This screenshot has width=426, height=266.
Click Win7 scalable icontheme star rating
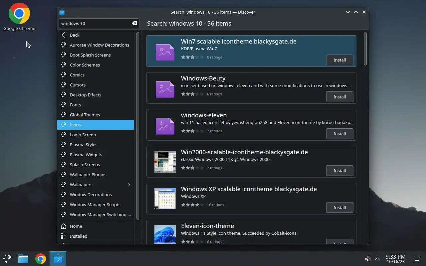pos(192,57)
